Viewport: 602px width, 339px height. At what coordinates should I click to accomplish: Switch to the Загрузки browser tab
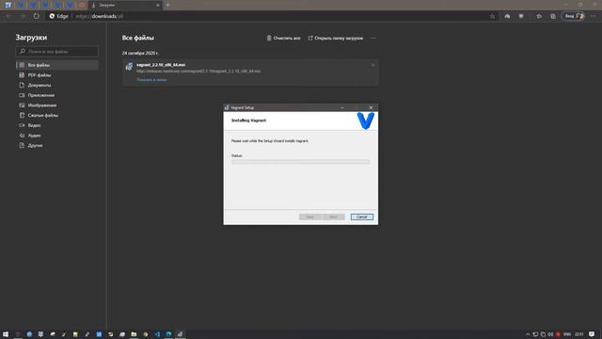(x=124, y=6)
